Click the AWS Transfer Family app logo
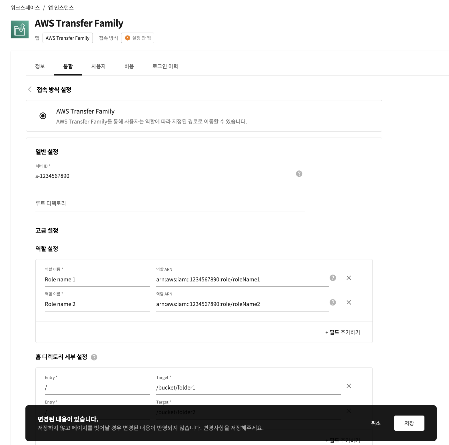The image size is (449, 445). (20, 29)
